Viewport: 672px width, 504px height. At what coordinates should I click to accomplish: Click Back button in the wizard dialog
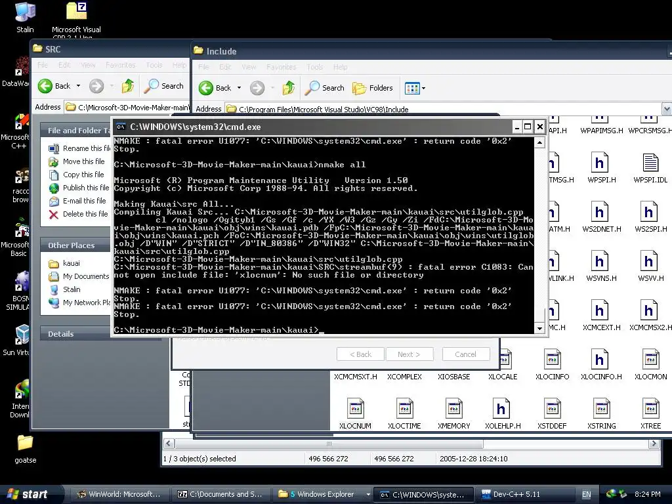(360, 354)
